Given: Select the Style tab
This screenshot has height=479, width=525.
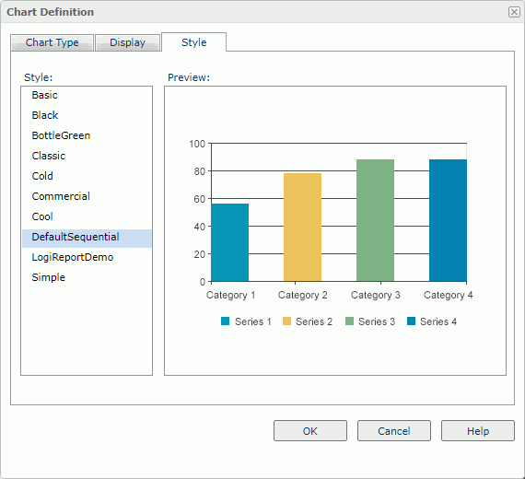Looking at the screenshot, I should tap(193, 42).
